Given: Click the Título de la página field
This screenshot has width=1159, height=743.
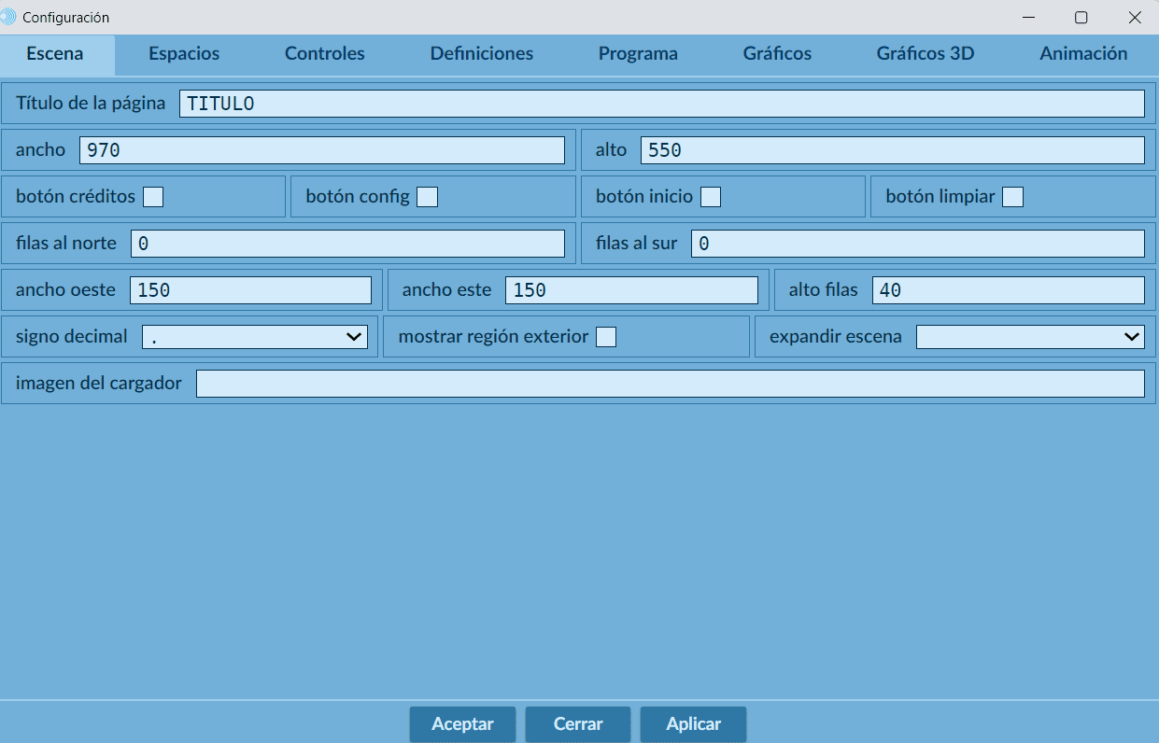Looking at the screenshot, I should pos(661,104).
